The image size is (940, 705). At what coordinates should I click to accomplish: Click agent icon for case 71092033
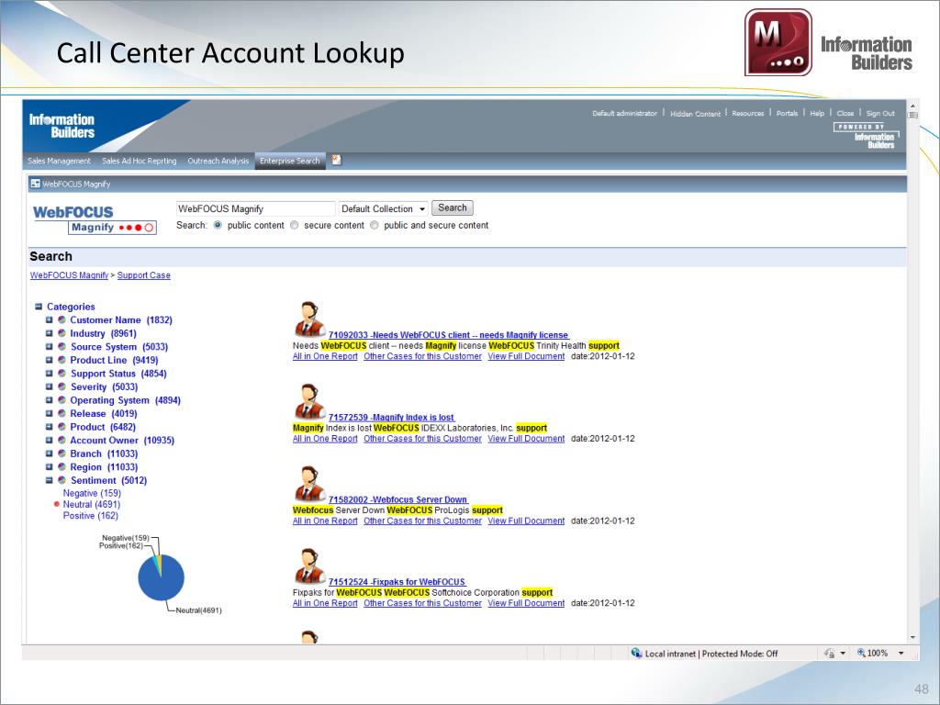tap(309, 319)
